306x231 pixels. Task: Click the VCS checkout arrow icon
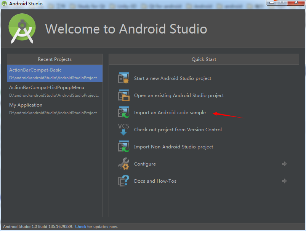123,129
